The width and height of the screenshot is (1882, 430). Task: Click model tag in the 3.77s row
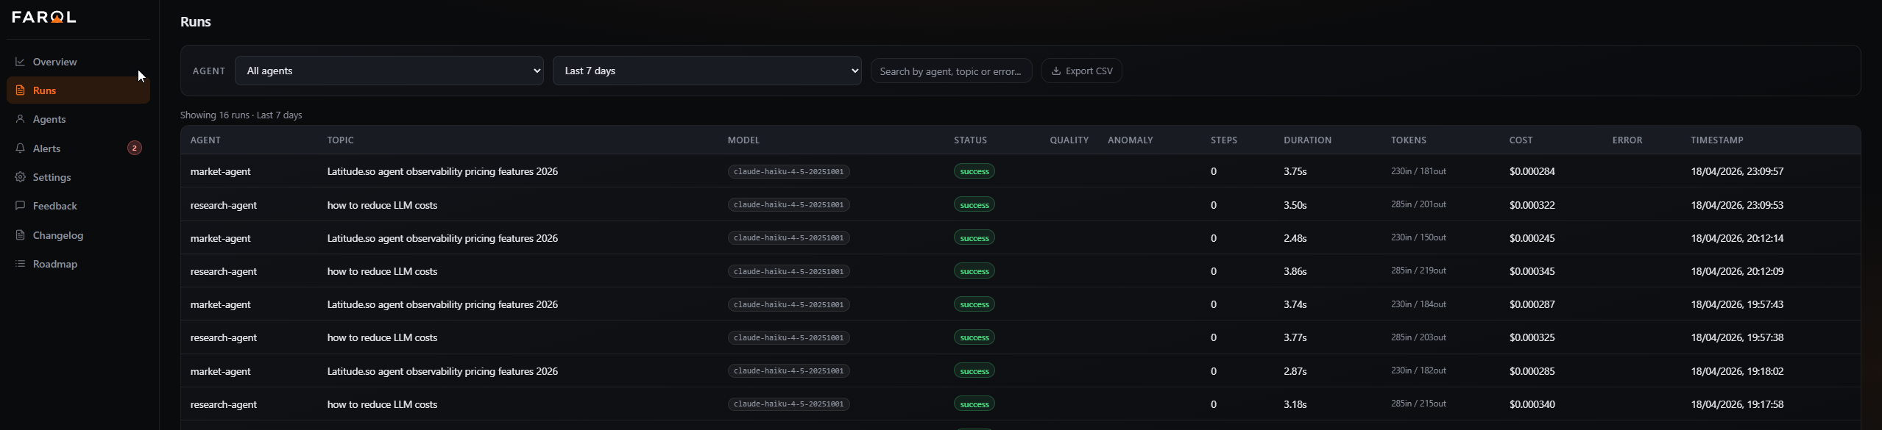click(x=789, y=337)
